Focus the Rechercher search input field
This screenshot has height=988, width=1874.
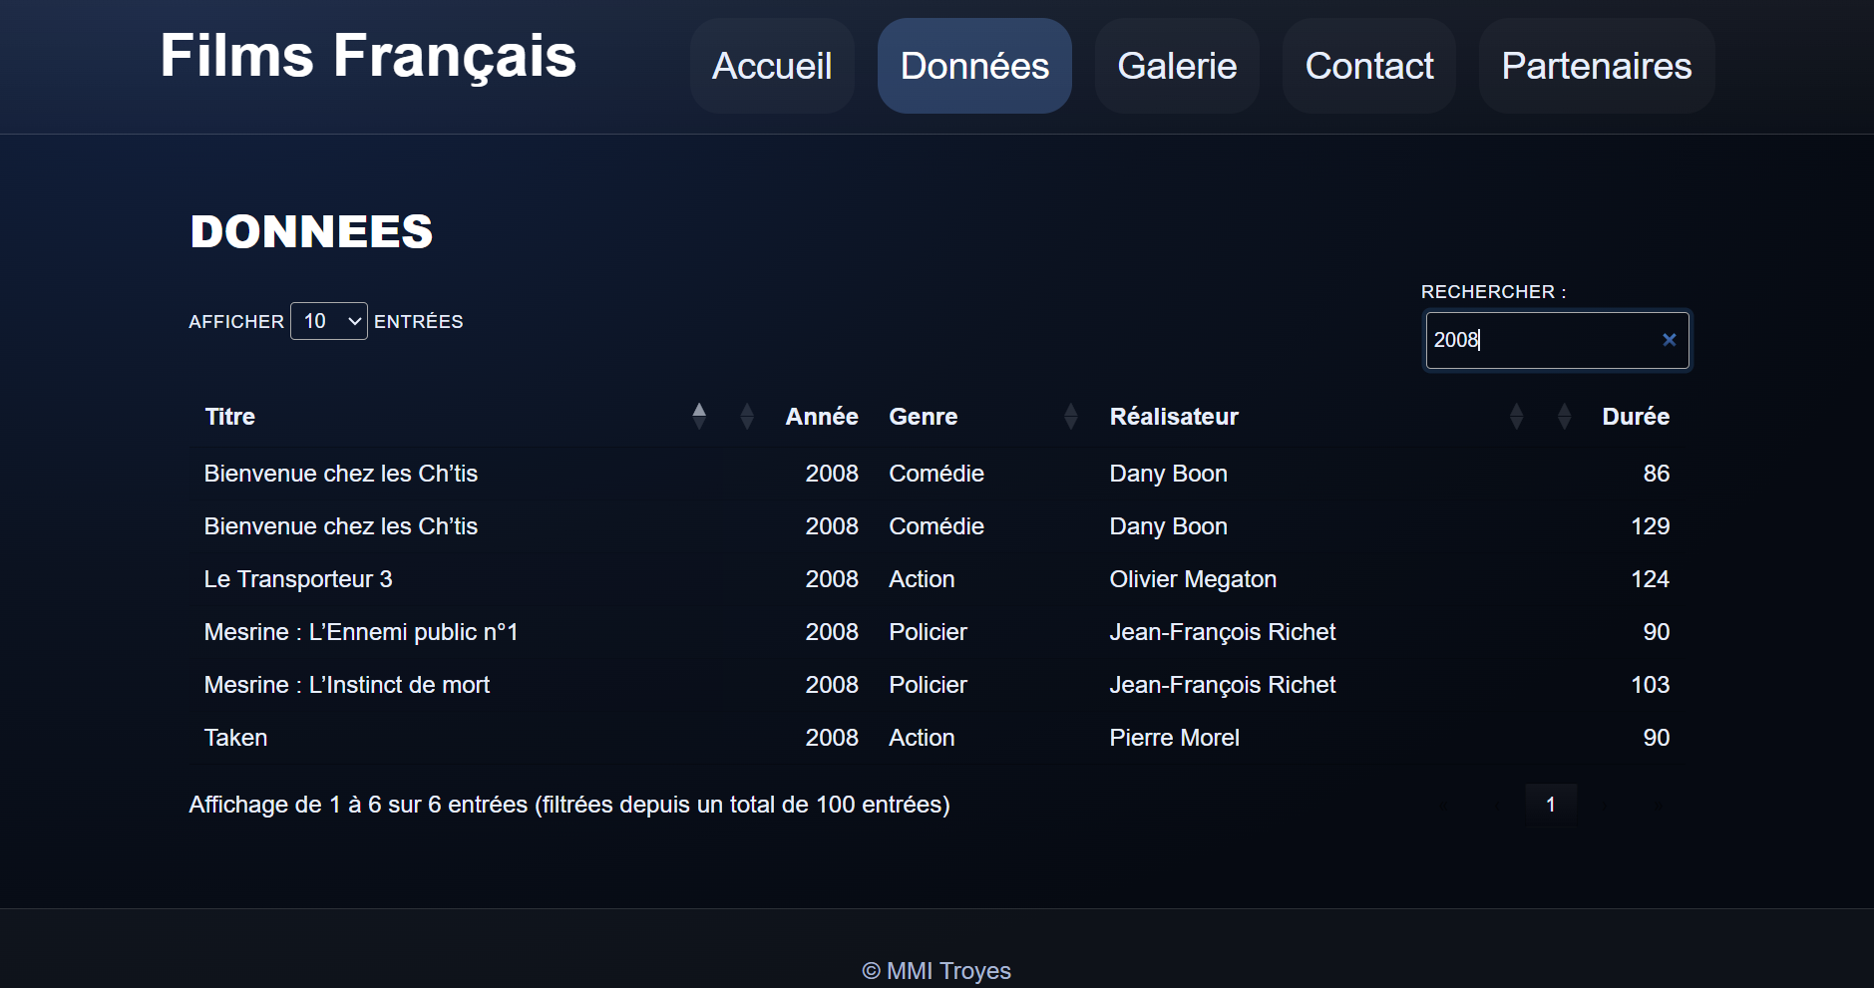point(1541,340)
